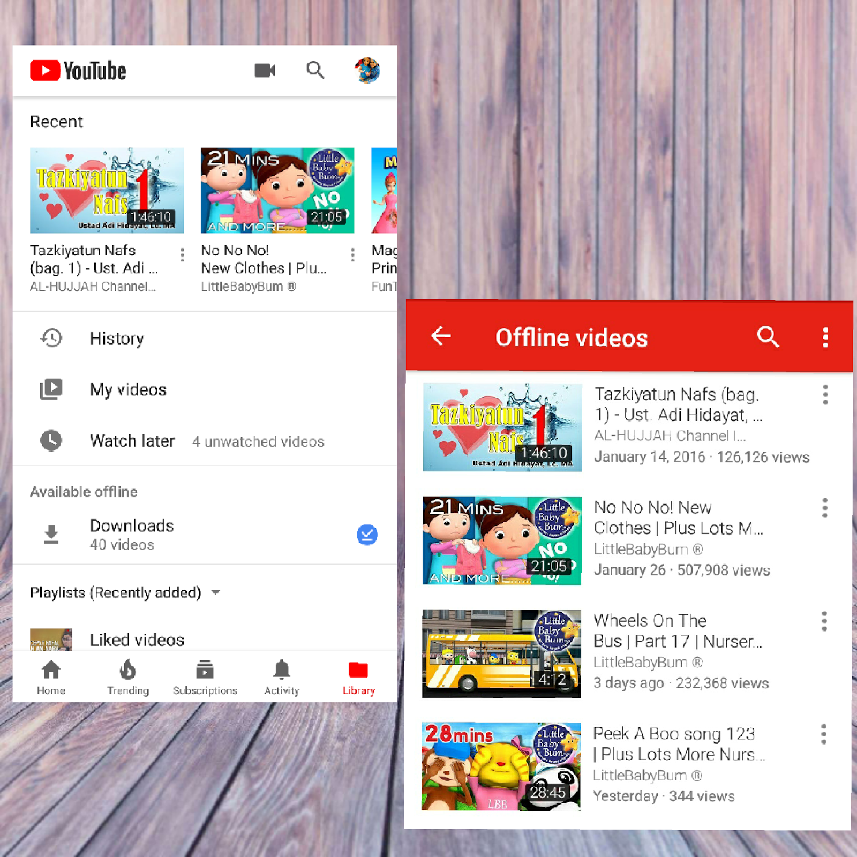Search within Offline videos

click(768, 337)
